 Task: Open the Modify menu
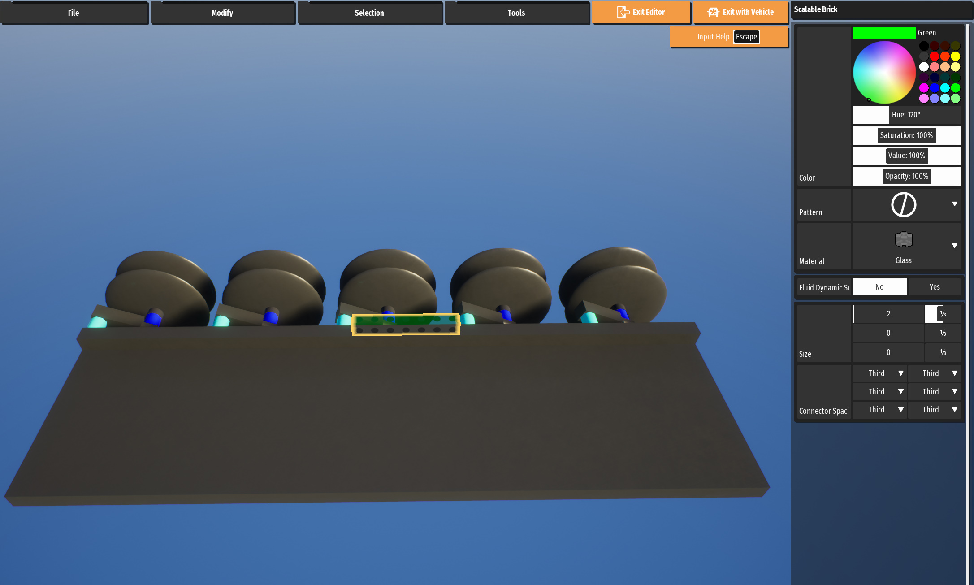(x=222, y=13)
